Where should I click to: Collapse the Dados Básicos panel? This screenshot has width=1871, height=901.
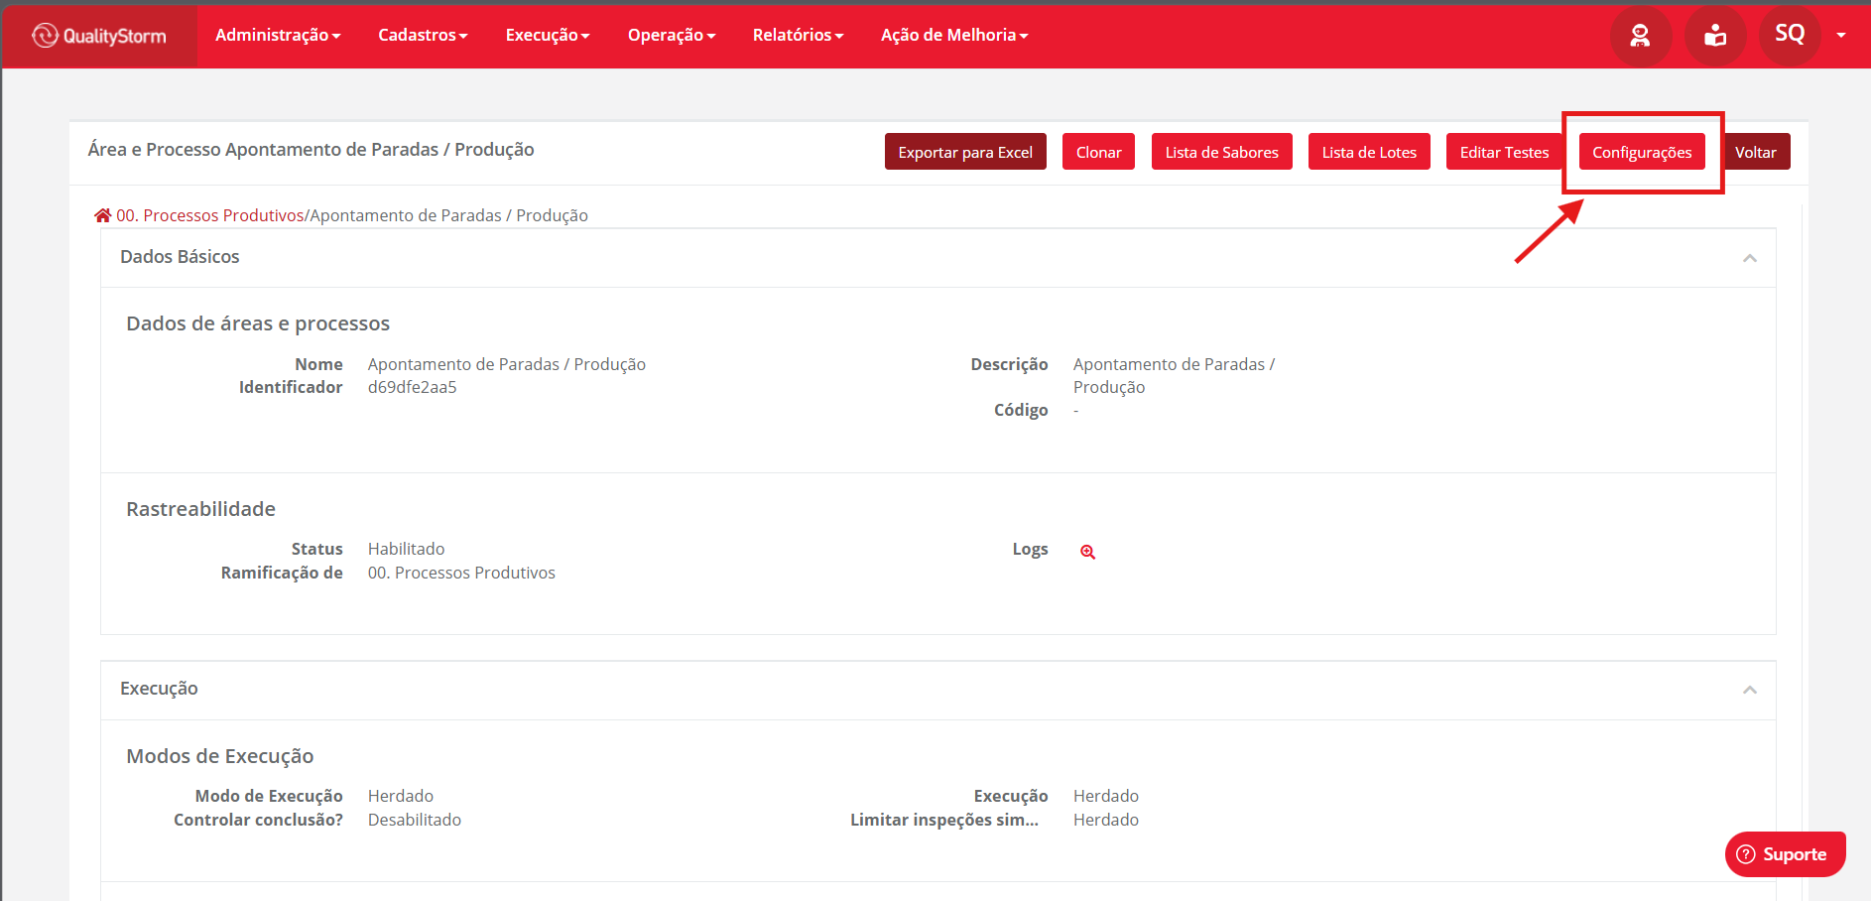click(x=1750, y=258)
